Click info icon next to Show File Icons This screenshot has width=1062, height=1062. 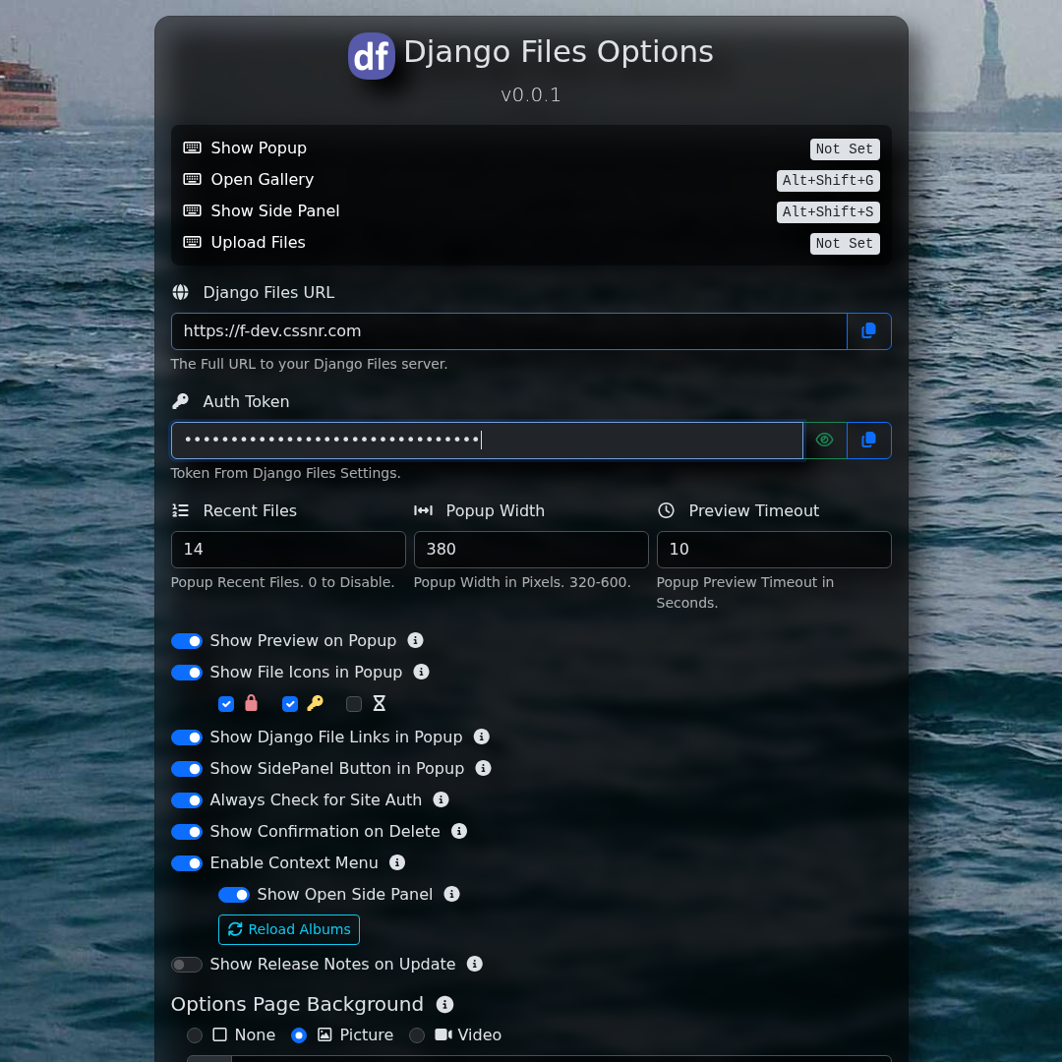[422, 672]
